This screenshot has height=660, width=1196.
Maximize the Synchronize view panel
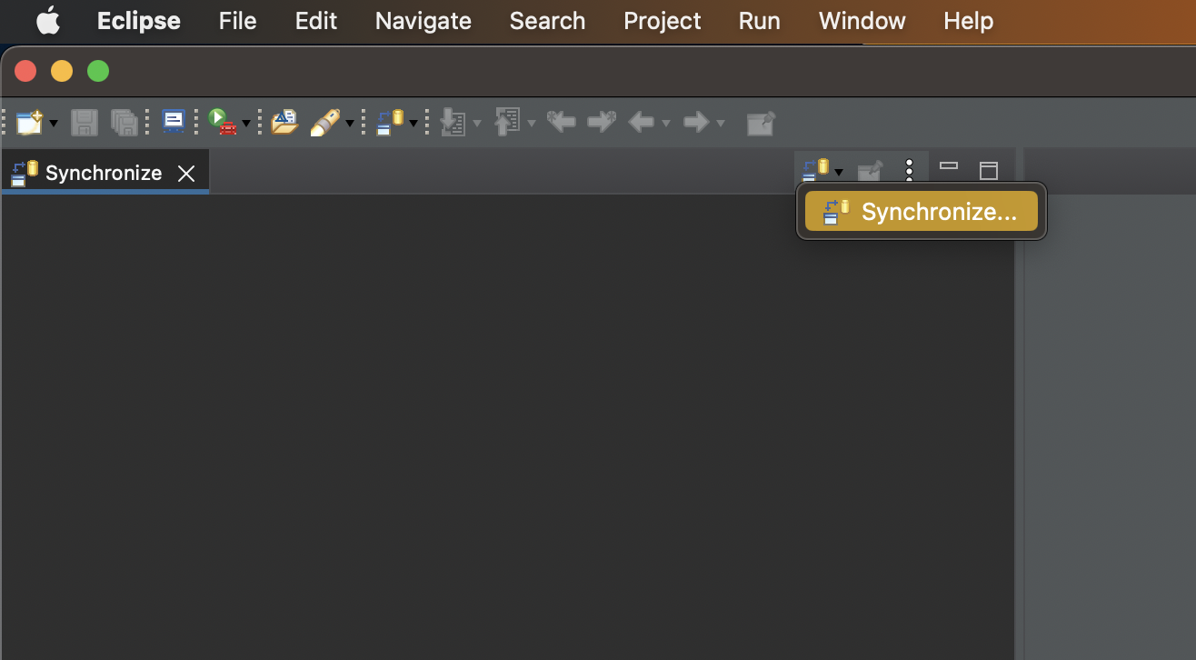click(989, 170)
